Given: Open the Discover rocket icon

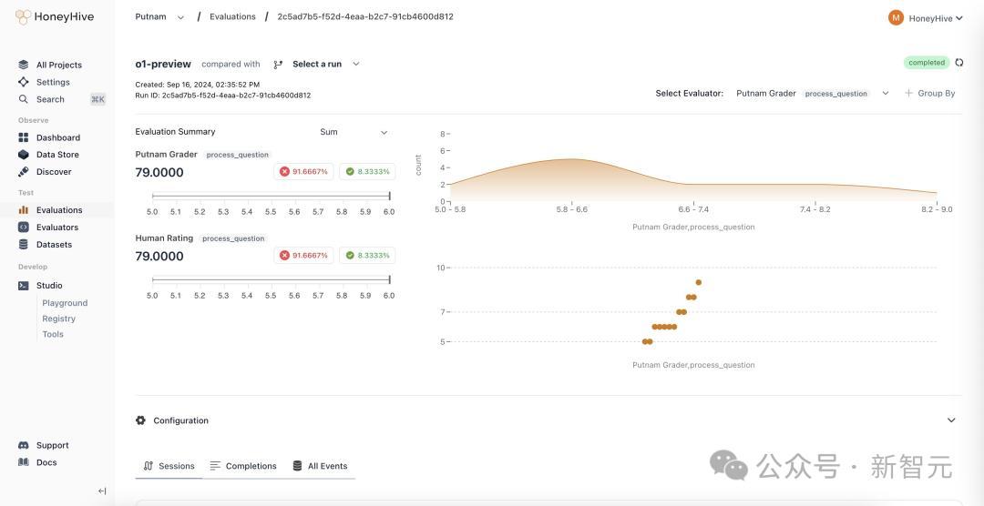Looking at the screenshot, I should [x=24, y=171].
